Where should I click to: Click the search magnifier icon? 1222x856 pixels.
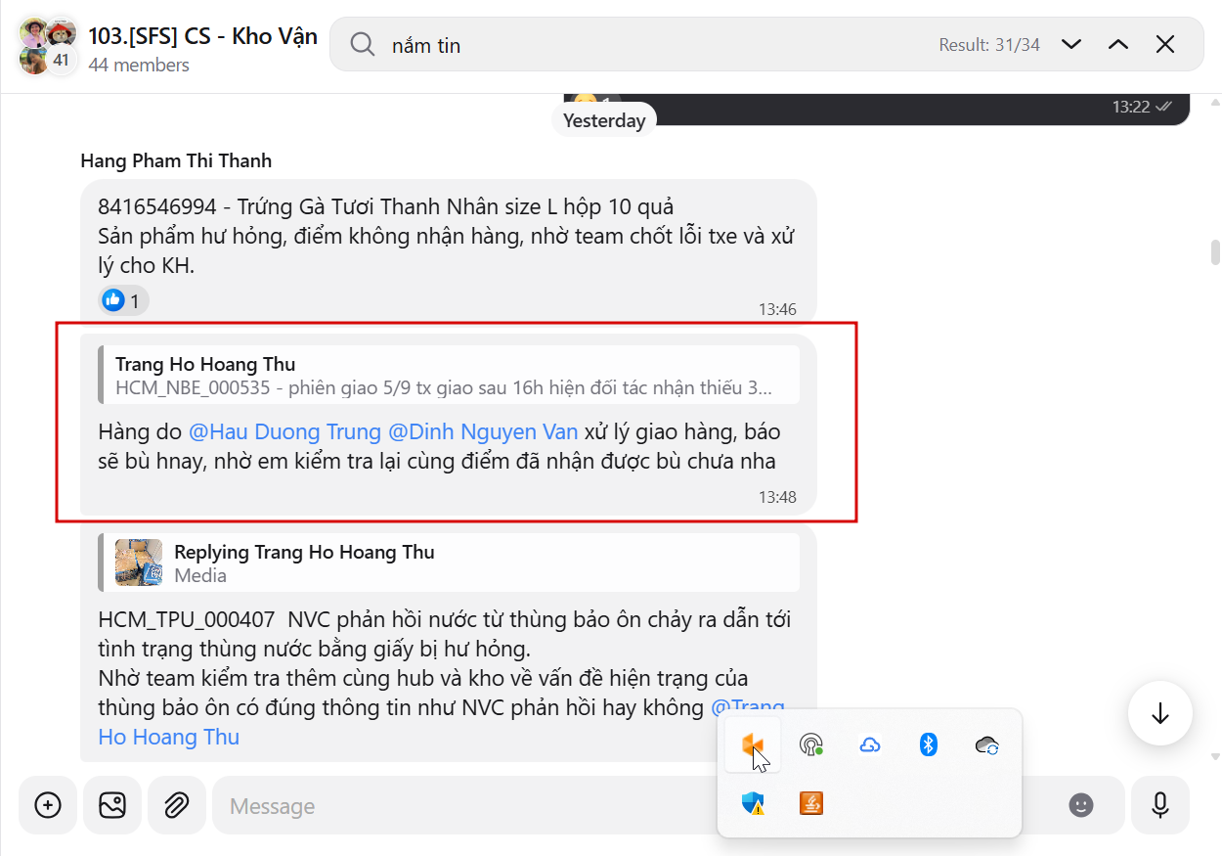point(363,45)
